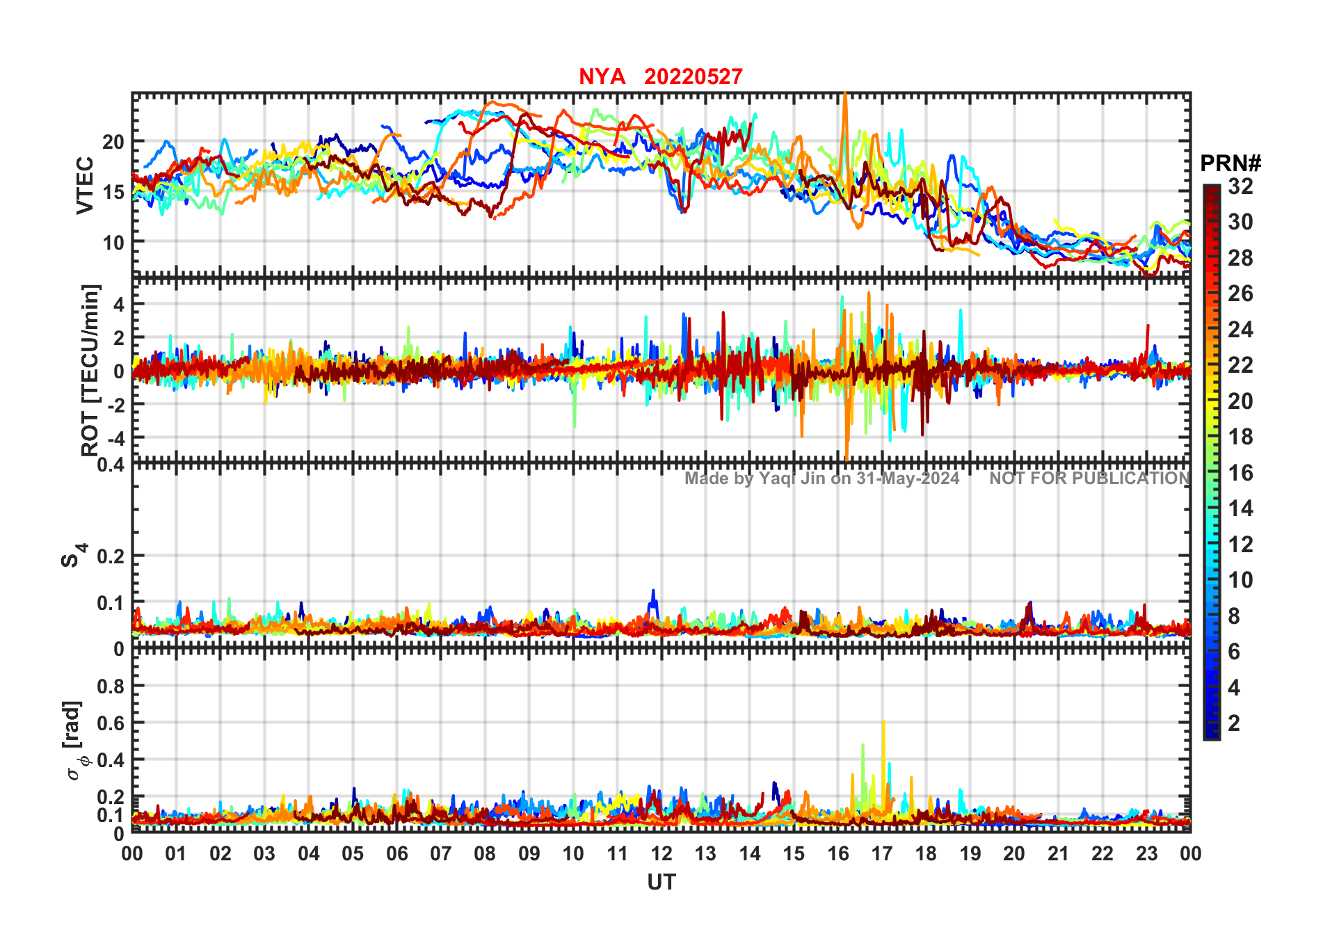Click σφ axis tick label "0.8"
The width and height of the screenshot is (1323, 925).
point(111,686)
